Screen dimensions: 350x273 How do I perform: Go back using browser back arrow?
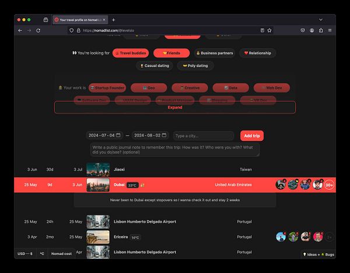click(x=20, y=30)
